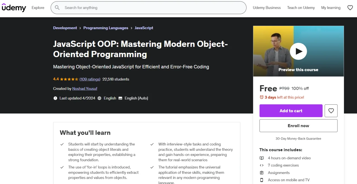
Task: Click the 4.4 rating number
Action: 56,79
